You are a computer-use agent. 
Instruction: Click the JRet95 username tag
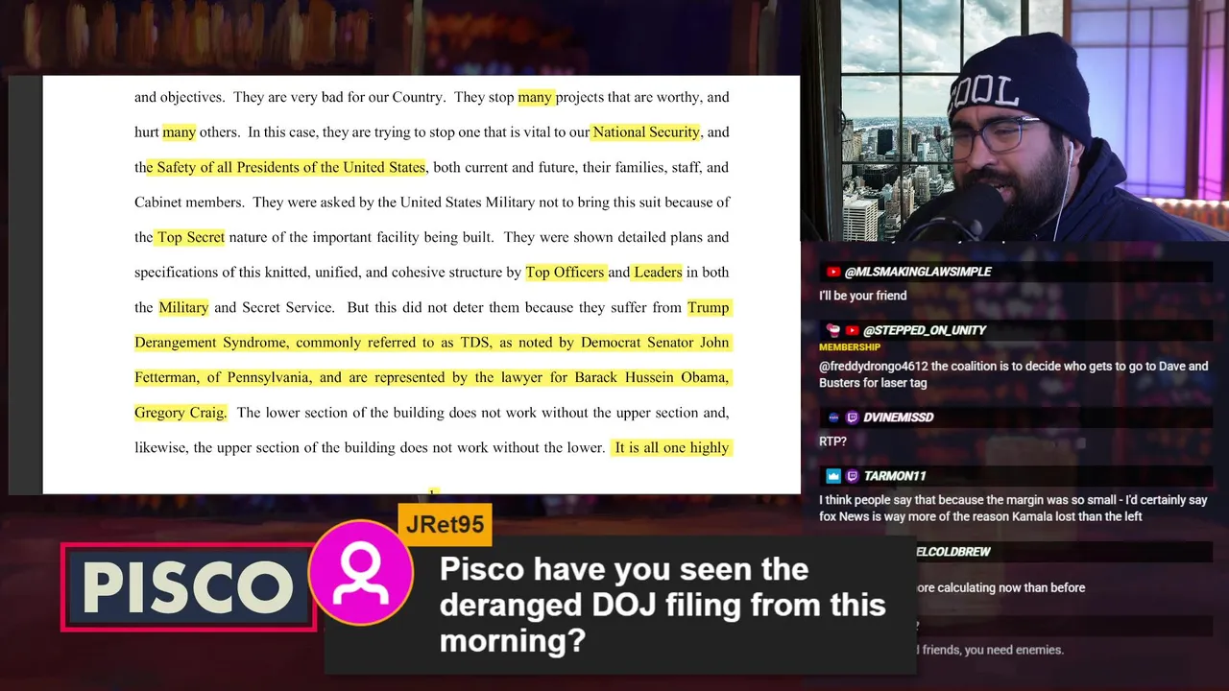coord(446,525)
